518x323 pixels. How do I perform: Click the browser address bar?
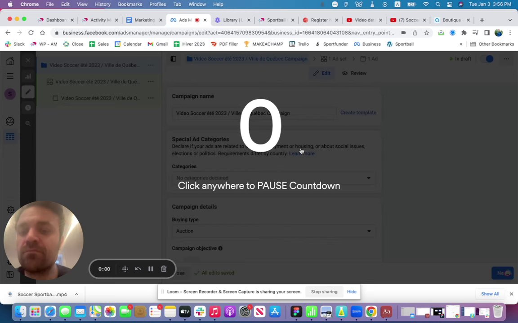click(x=228, y=33)
